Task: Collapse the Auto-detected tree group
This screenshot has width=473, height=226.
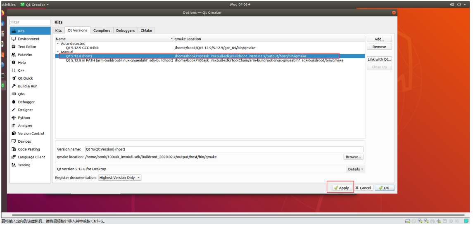Action: point(58,43)
